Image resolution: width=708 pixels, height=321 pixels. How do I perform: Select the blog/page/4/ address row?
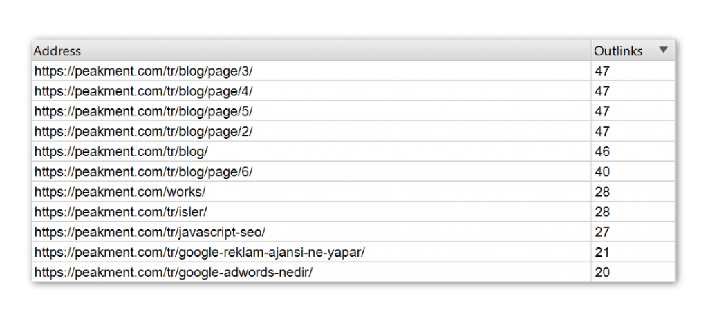(145, 91)
